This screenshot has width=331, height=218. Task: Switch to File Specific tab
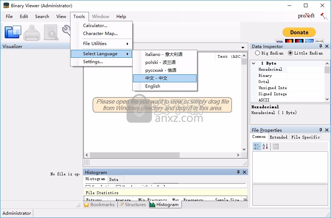305,137
